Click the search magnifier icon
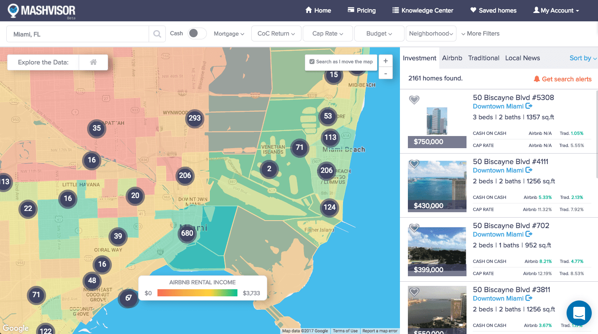This screenshot has width=598, height=334. tap(157, 34)
